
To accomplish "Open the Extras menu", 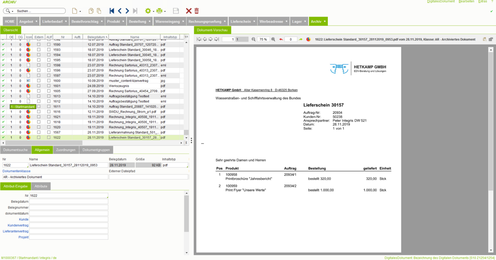I will pos(483,2).
